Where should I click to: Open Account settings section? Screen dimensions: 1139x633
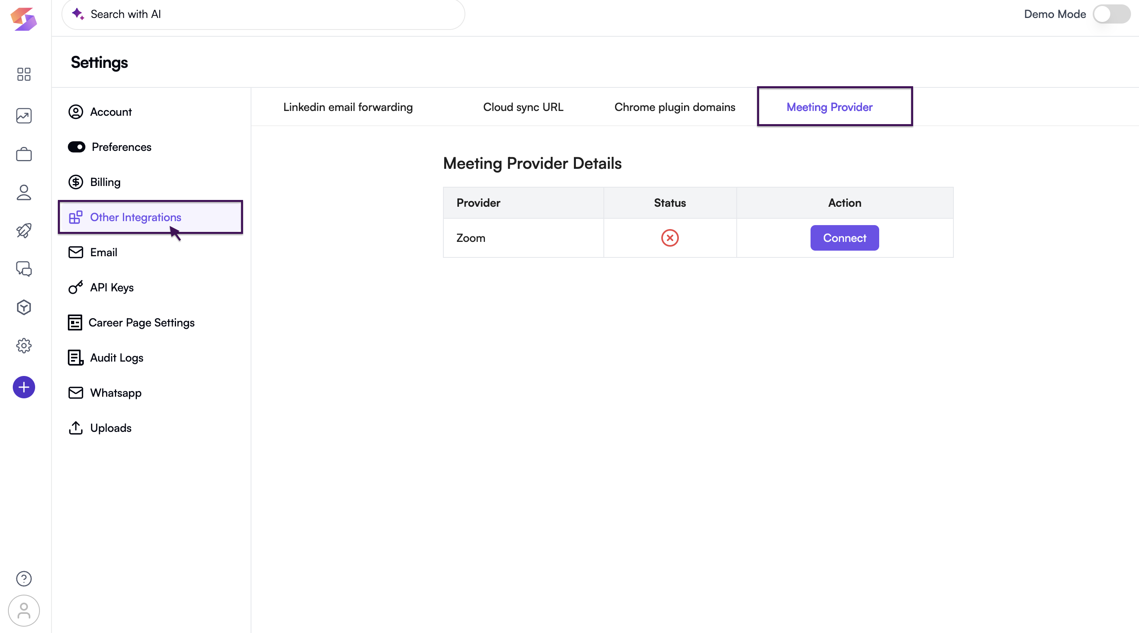click(150, 112)
